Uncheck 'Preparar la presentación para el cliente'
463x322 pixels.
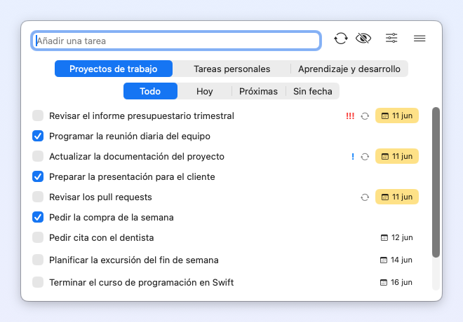coord(38,176)
